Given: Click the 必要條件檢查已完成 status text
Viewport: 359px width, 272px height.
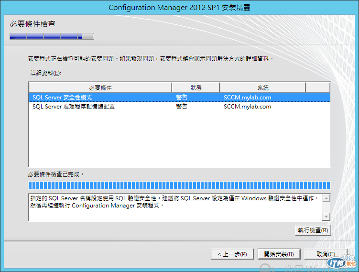Looking at the screenshot, I should pos(56,174).
